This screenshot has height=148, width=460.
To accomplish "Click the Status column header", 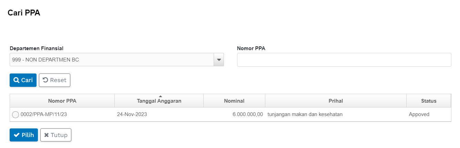I will click(428, 101).
